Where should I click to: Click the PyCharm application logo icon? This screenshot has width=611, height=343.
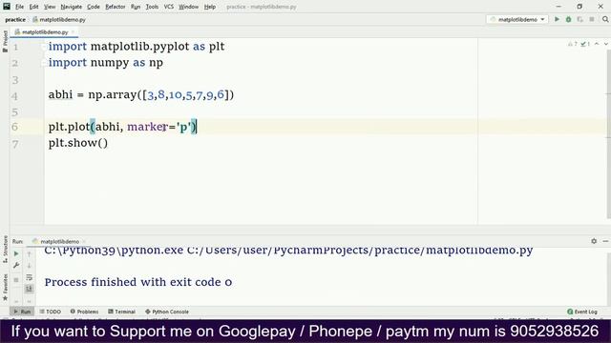click(7, 7)
